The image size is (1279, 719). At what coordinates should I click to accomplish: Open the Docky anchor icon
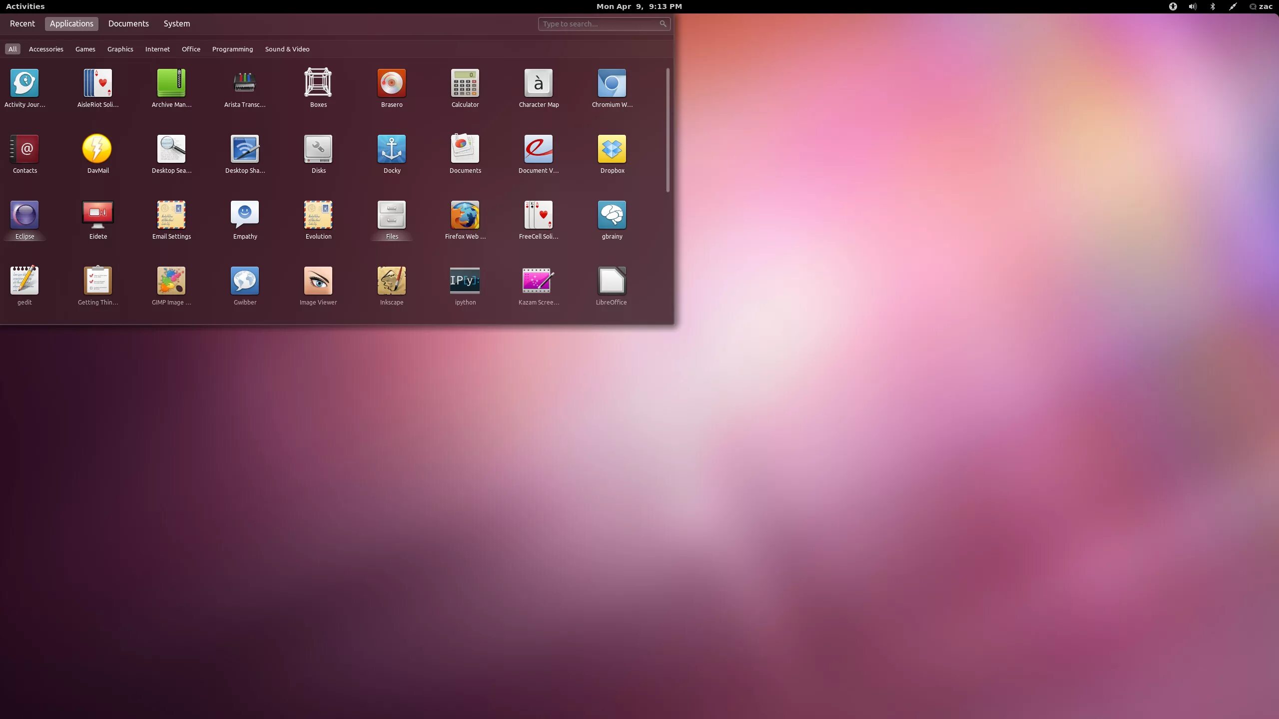pos(391,149)
